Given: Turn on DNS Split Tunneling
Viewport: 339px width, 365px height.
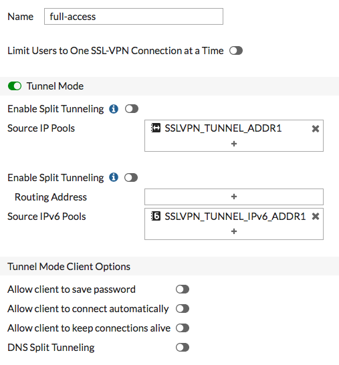Looking at the screenshot, I should pyautogui.click(x=183, y=348).
